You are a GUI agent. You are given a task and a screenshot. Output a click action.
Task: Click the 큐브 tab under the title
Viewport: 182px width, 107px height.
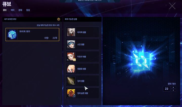click(x=5, y=10)
